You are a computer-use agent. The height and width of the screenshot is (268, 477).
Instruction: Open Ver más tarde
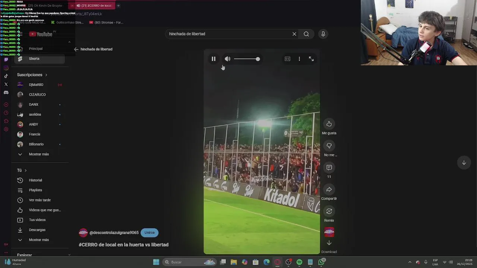pyautogui.click(x=40, y=200)
